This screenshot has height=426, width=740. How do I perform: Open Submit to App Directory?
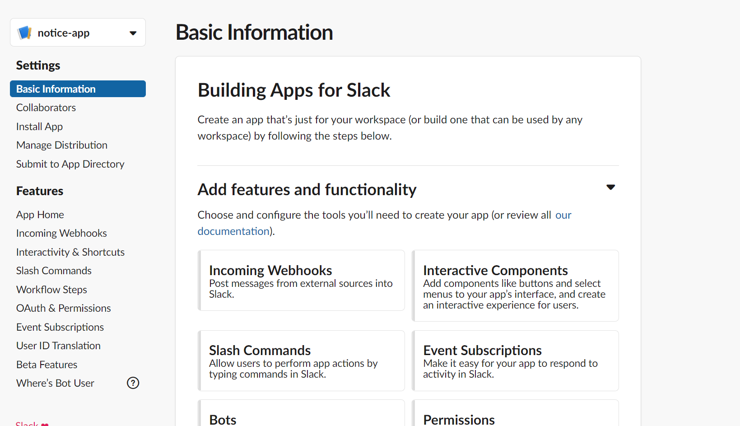(70, 164)
